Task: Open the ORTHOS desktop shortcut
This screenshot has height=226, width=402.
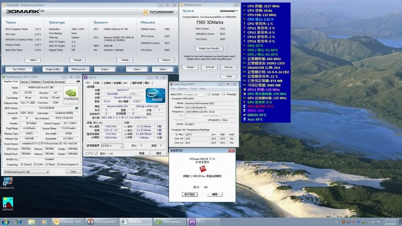Action: tap(7, 202)
